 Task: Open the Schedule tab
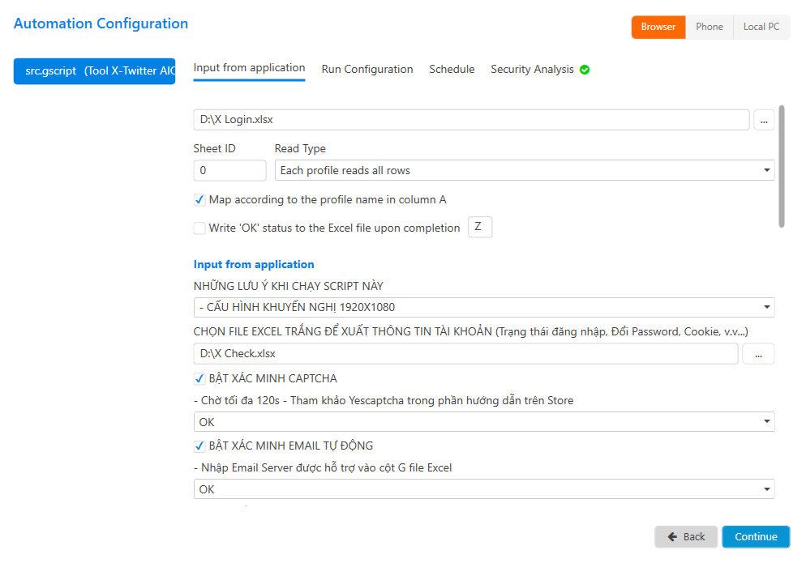pos(452,70)
